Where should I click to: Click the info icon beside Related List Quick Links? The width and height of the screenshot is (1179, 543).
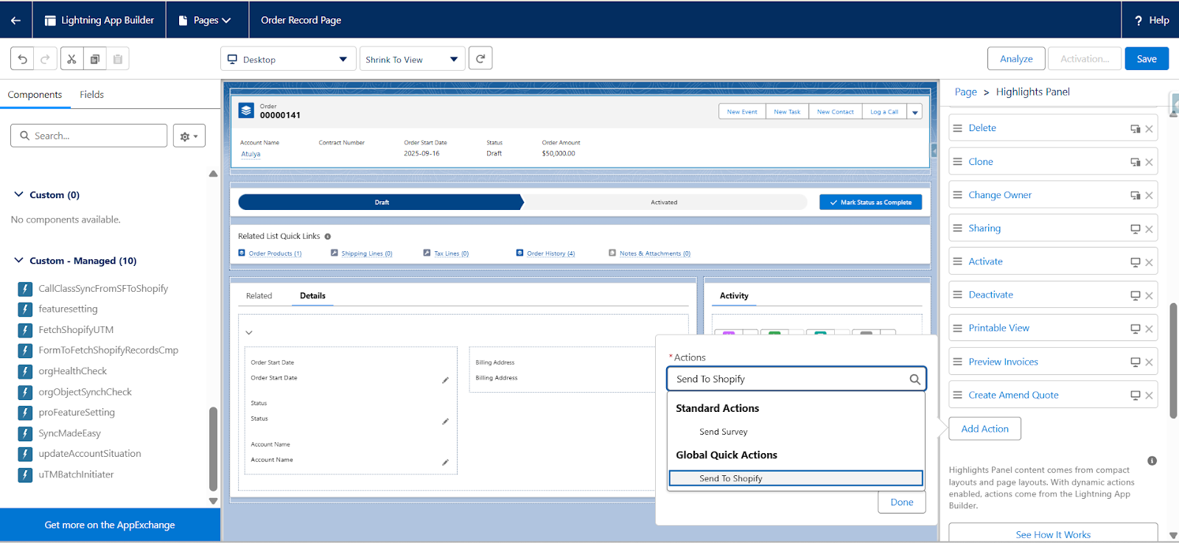point(328,237)
